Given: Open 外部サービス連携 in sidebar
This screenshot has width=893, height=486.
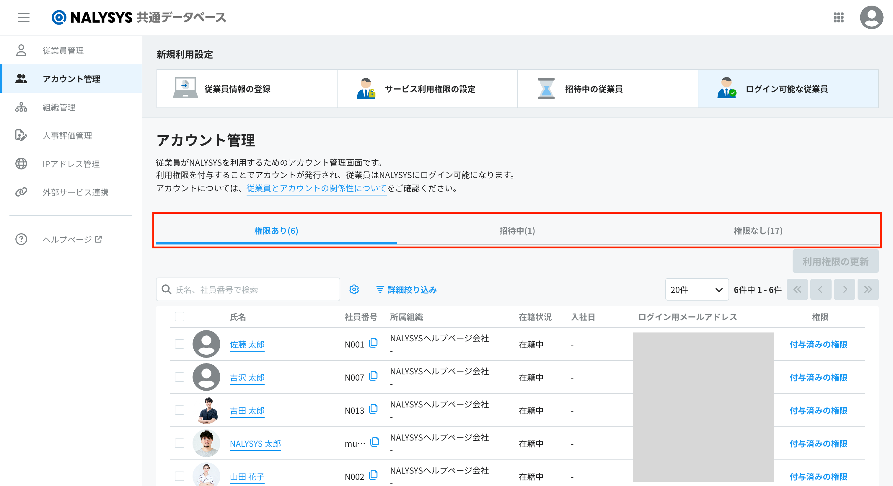Looking at the screenshot, I should pos(75,193).
